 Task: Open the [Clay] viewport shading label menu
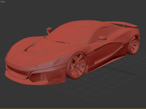[x=3, y=2]
